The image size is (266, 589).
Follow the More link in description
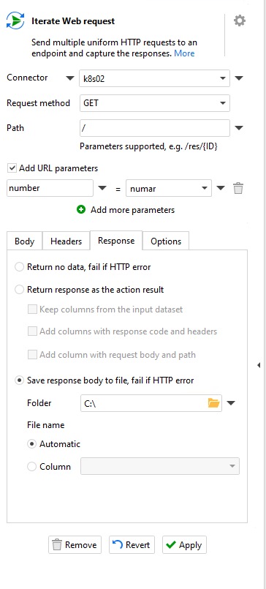coord(184,53)
